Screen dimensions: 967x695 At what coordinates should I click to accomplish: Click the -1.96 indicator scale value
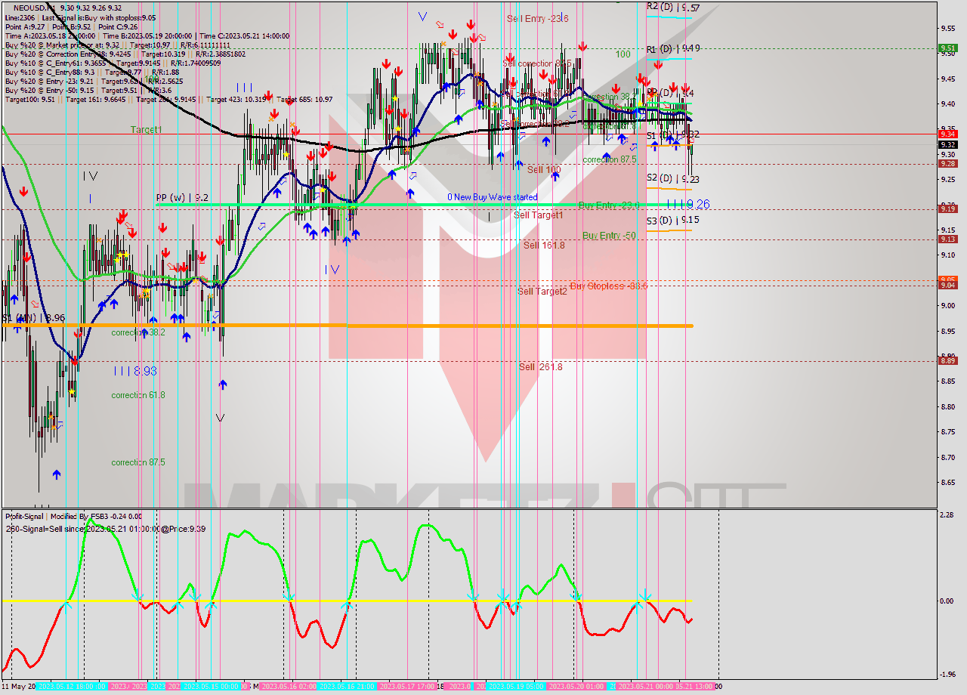(947, 675)
